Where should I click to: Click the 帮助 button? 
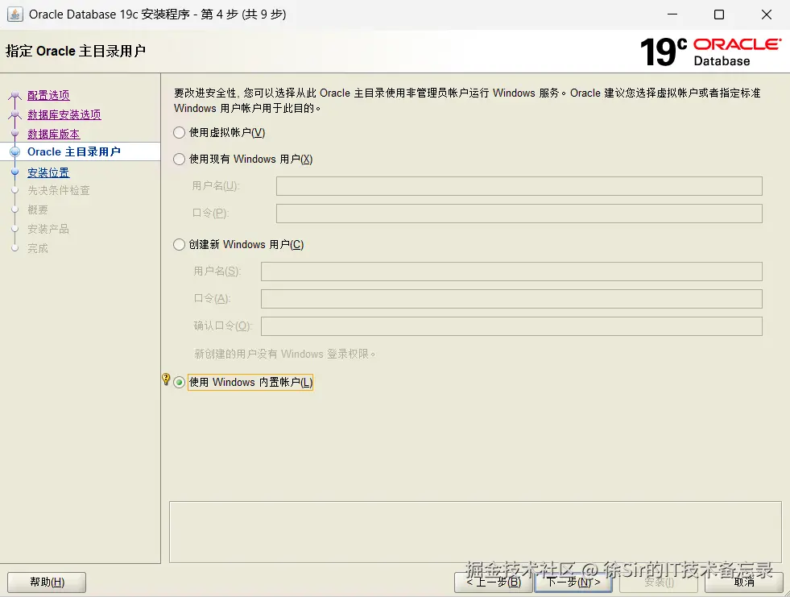(46, 582)
